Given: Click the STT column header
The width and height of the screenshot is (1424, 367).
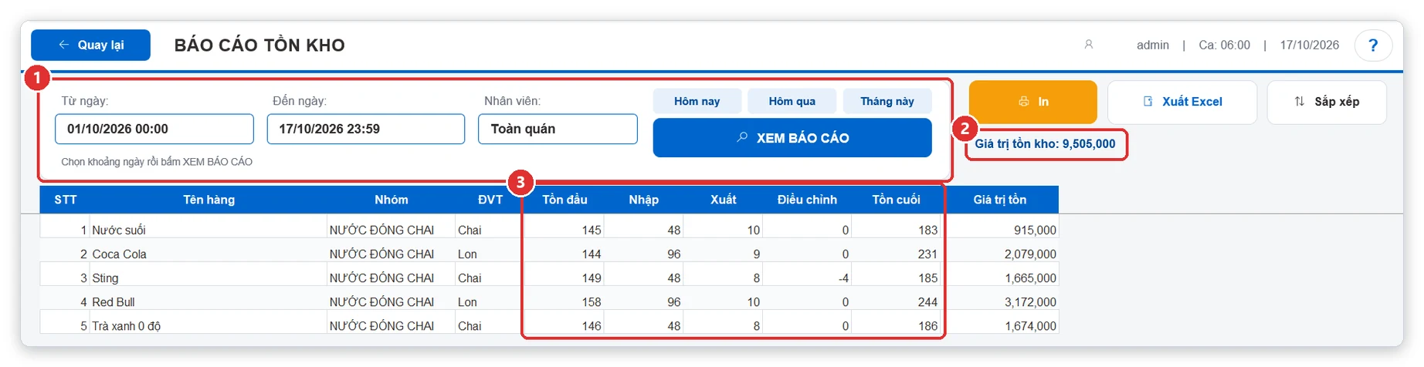Looking at the screenshot, I should pos(66,200).
